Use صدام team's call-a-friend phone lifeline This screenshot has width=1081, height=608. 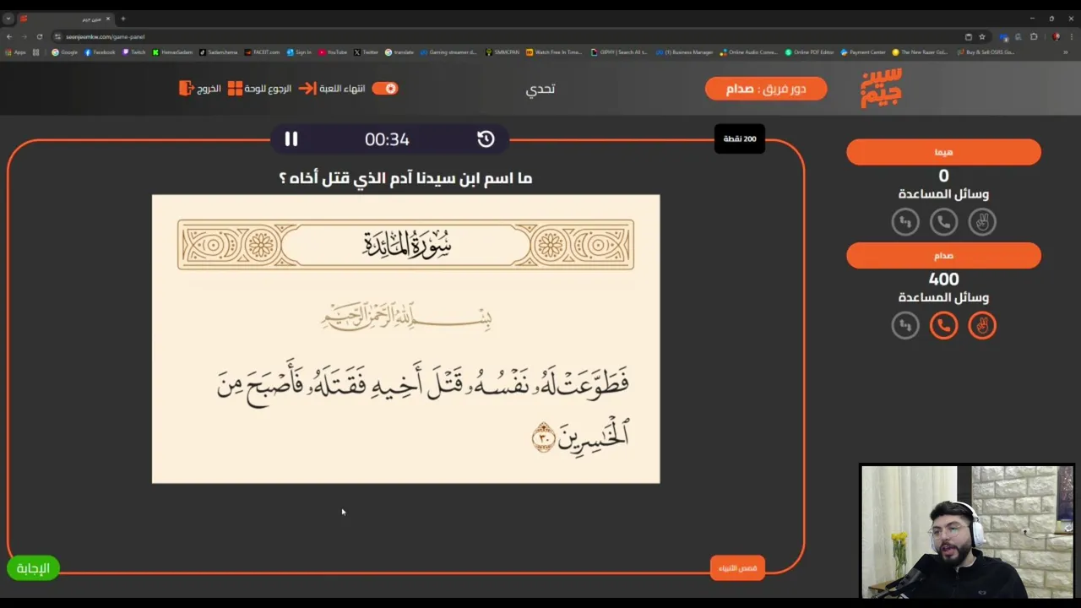(x=943, y=325)
